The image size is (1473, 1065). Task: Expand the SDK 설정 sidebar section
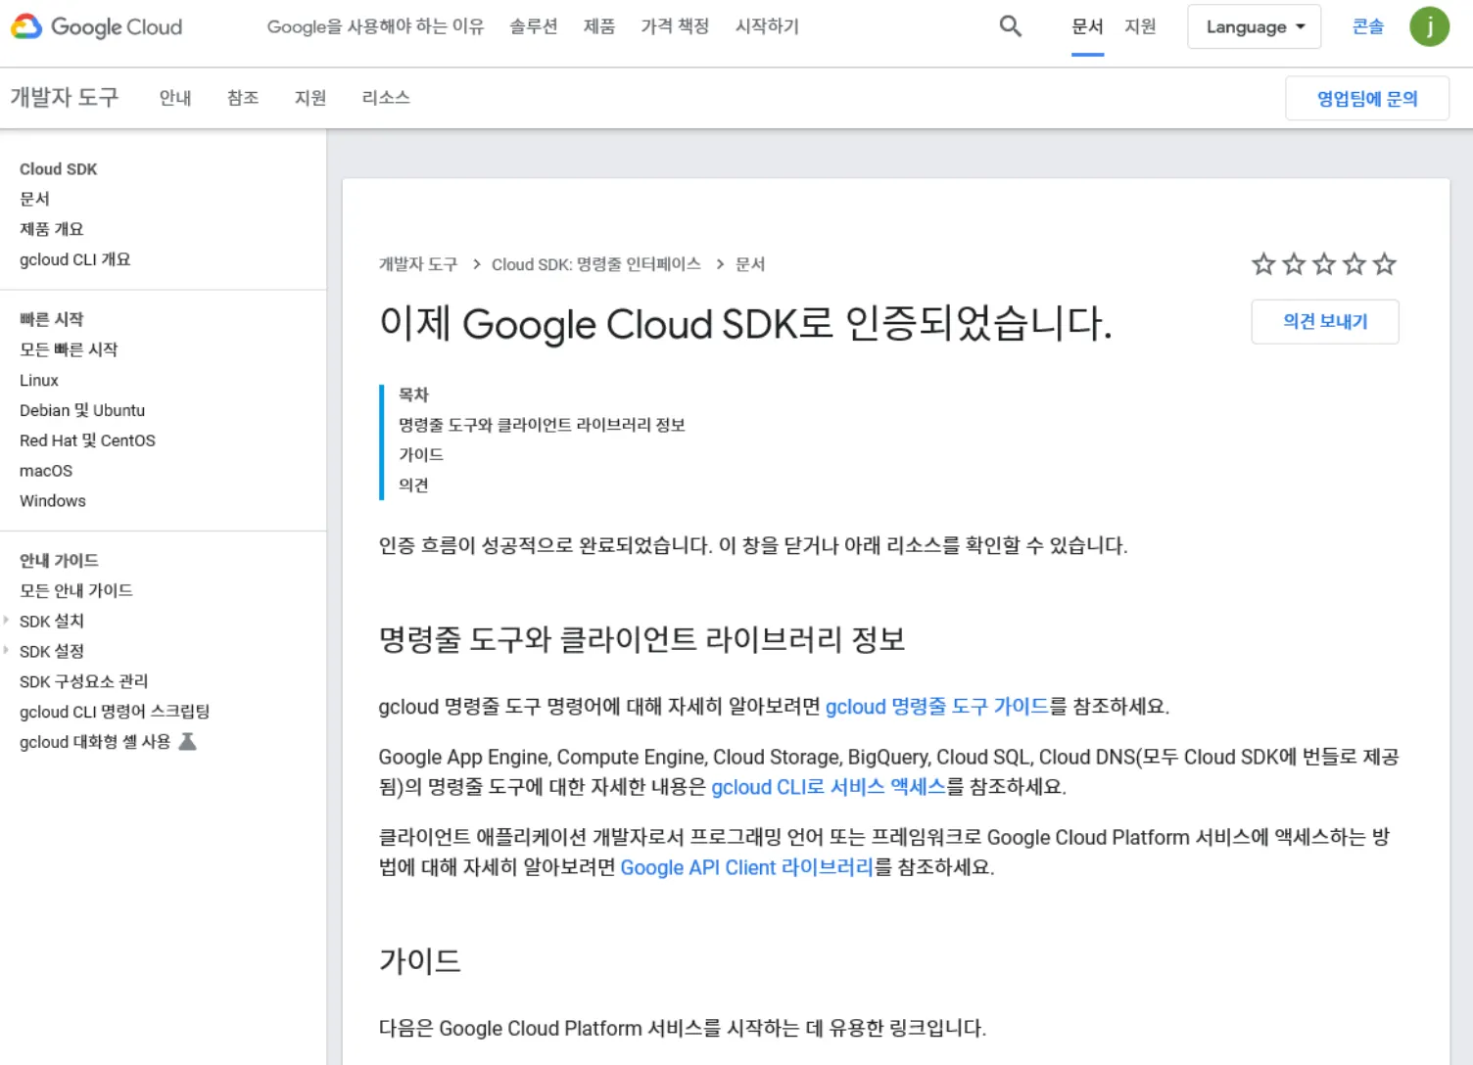coord(7,651)
